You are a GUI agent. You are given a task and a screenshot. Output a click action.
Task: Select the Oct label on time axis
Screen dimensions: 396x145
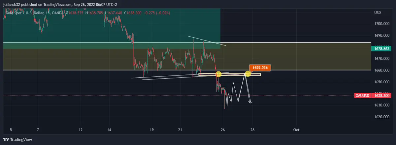click(x=296, y=130)
